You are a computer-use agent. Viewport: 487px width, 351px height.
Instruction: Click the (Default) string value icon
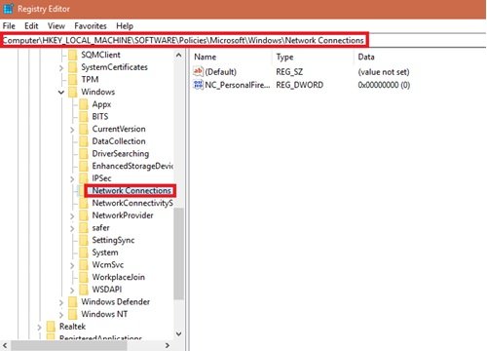tap(198, 71)
